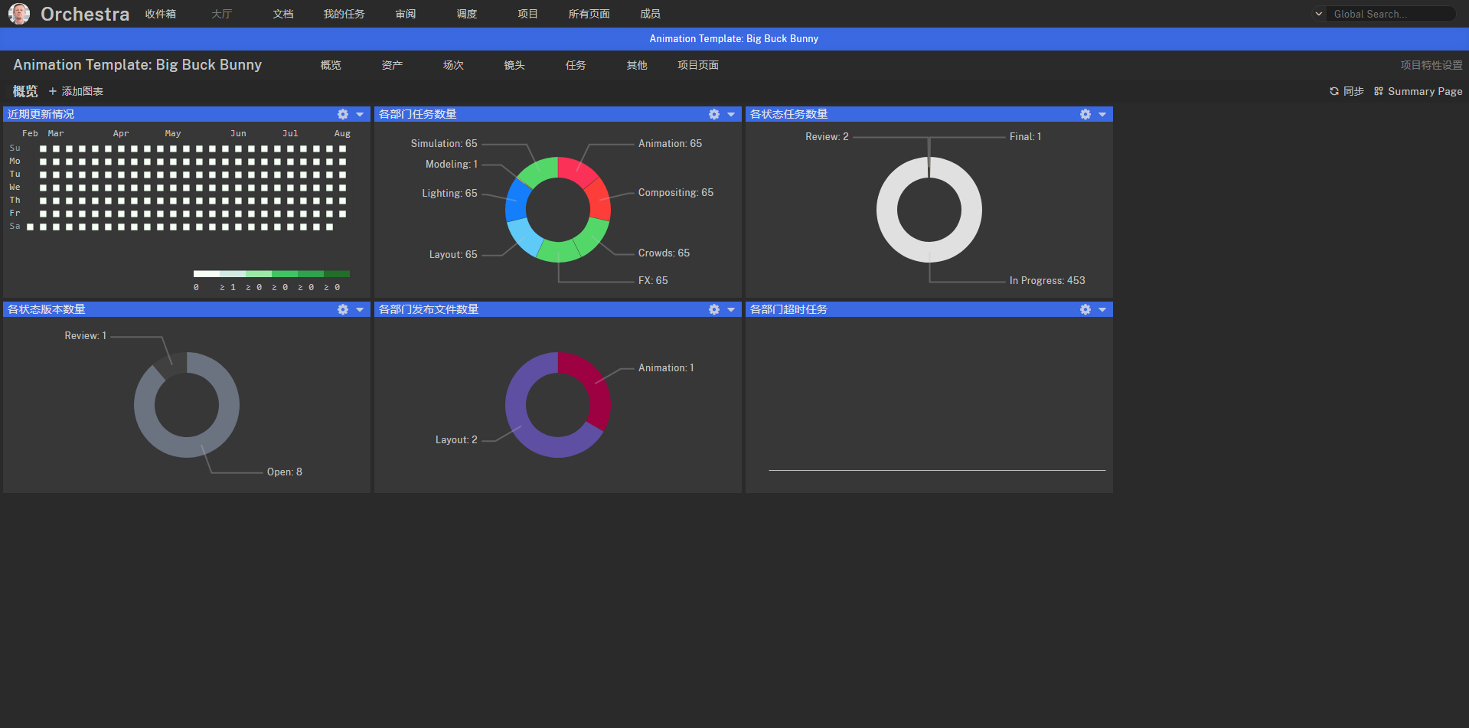Open the 所有页面 menu
1469x728 pixels.
click(589, 14)
